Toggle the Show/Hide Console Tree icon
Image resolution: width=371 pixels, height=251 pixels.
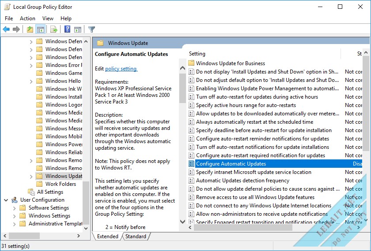coord(41,29)
